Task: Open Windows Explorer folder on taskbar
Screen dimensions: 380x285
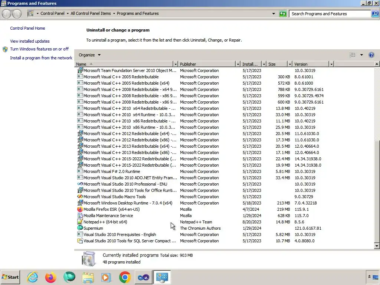Action: click(88, 277)
